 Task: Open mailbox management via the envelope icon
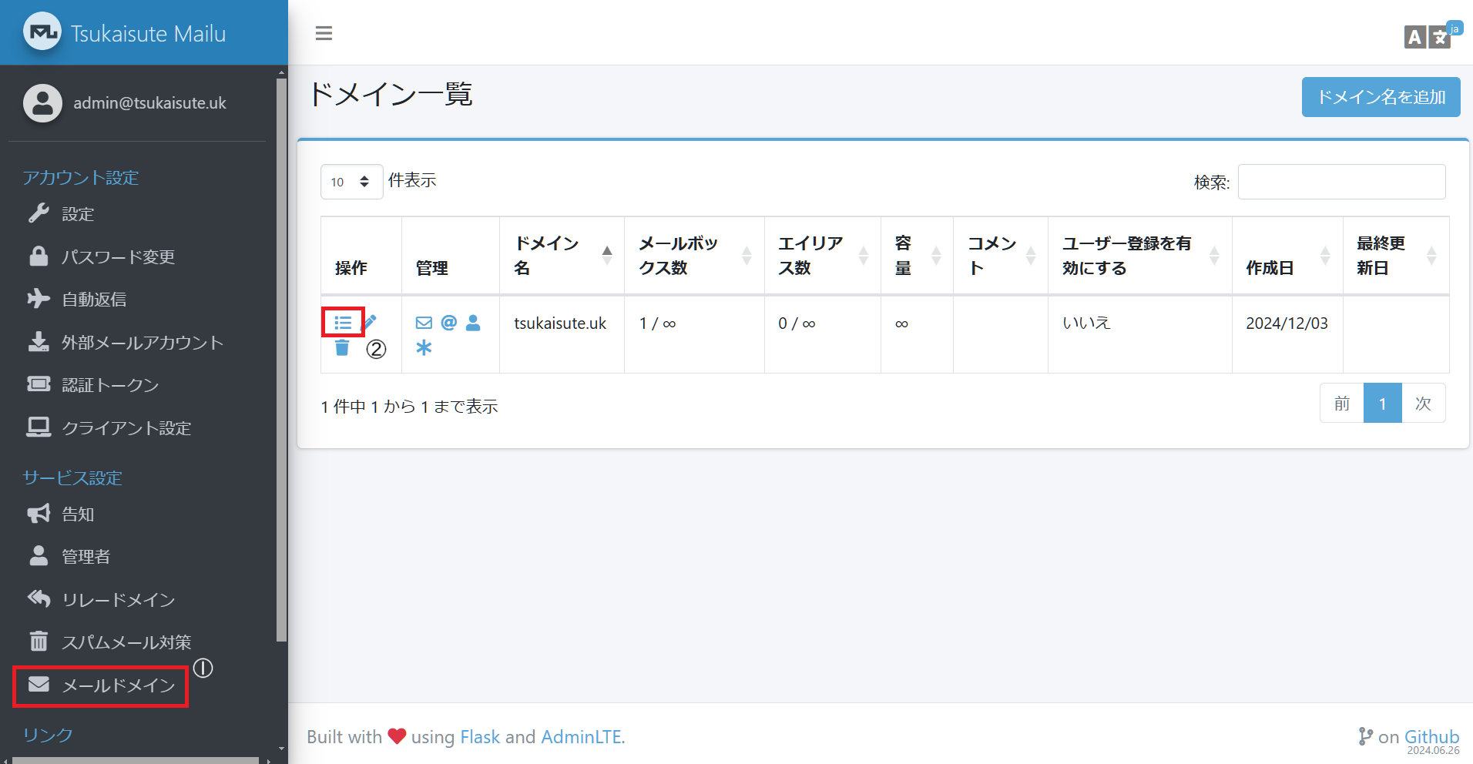coord(424,323)
